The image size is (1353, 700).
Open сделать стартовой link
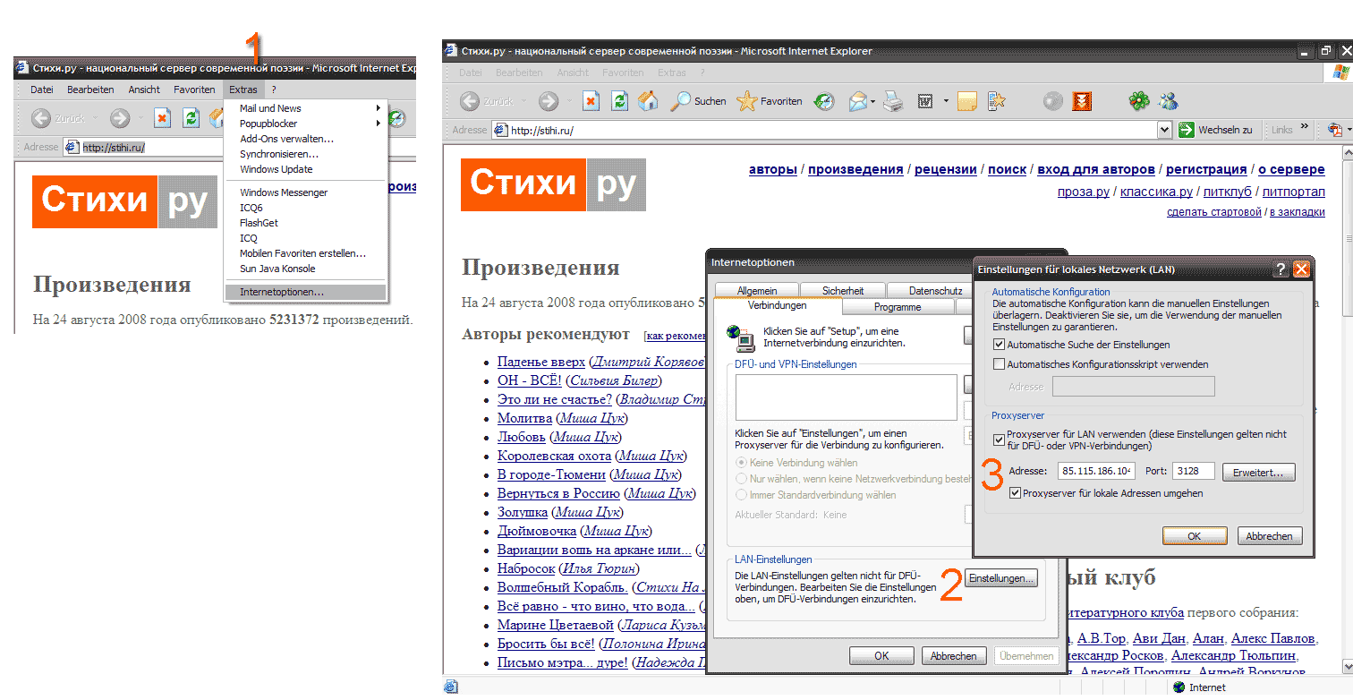coord(1215,212)
